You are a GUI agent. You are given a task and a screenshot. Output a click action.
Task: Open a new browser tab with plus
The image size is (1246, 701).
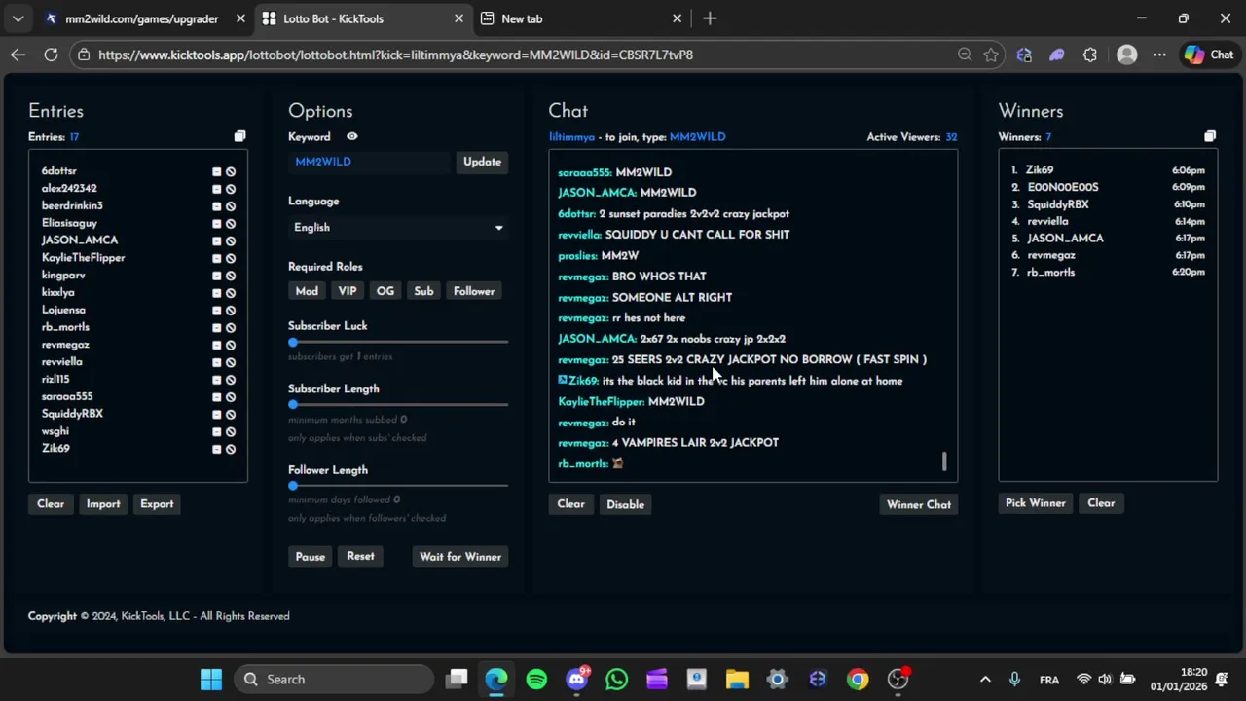tap(710, 18)
